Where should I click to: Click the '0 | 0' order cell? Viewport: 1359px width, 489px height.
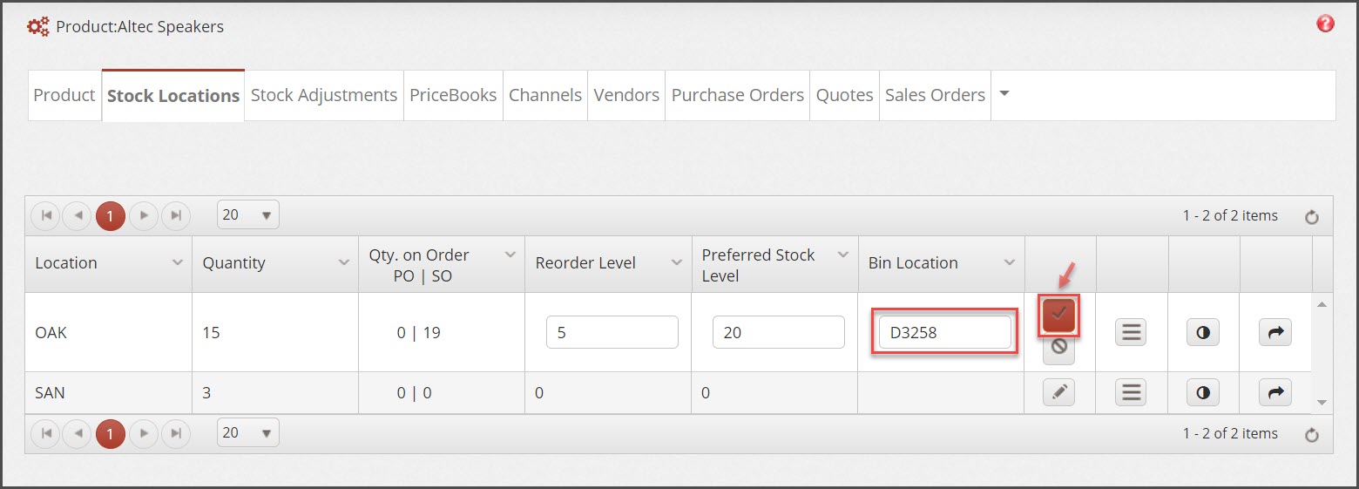point(442,393)
